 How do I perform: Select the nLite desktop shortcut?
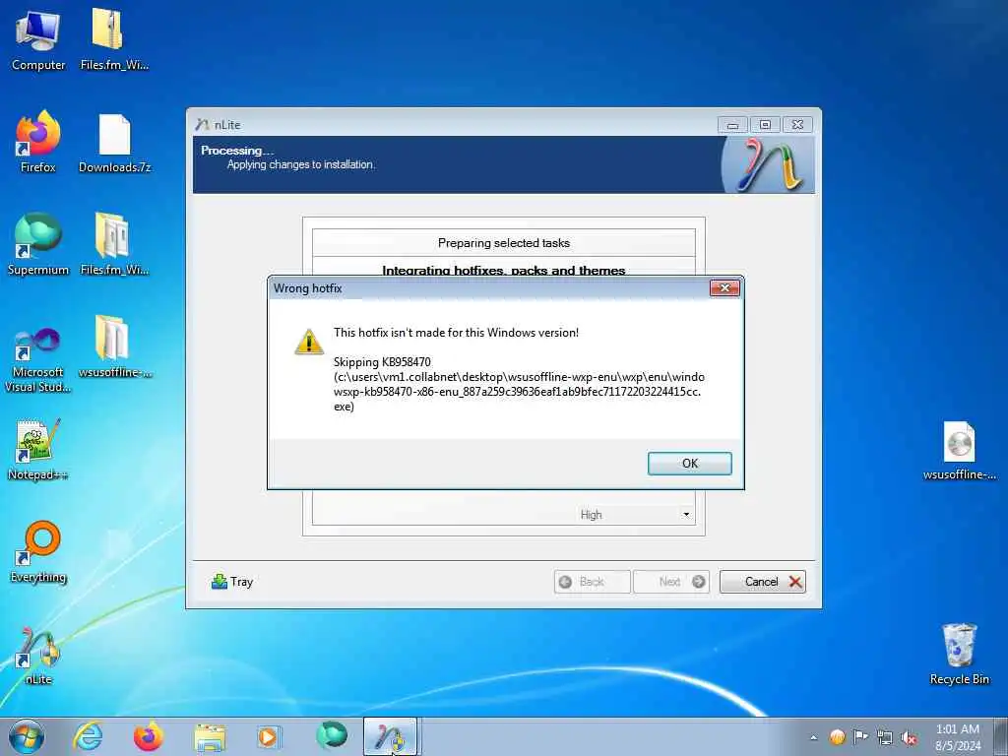[x=38, y=655]
